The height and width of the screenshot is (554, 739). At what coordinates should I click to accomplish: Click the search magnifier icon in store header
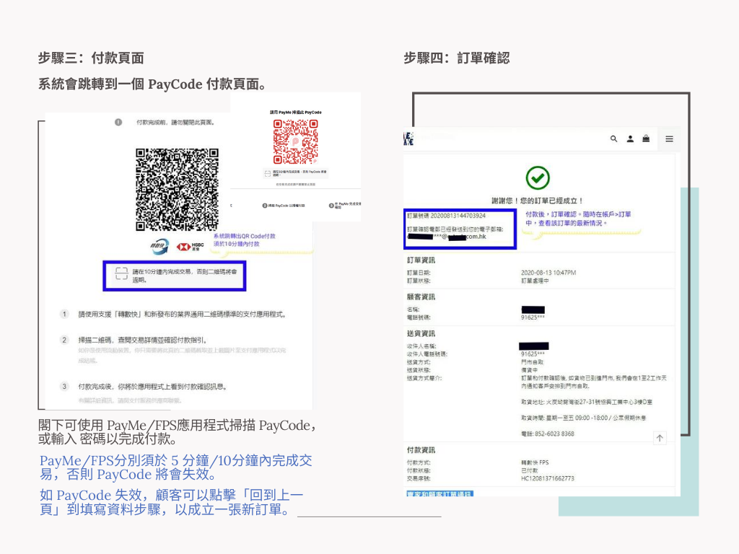tap(614, 138)
